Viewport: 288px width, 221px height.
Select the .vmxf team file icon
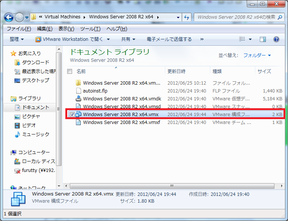[78, 122]
